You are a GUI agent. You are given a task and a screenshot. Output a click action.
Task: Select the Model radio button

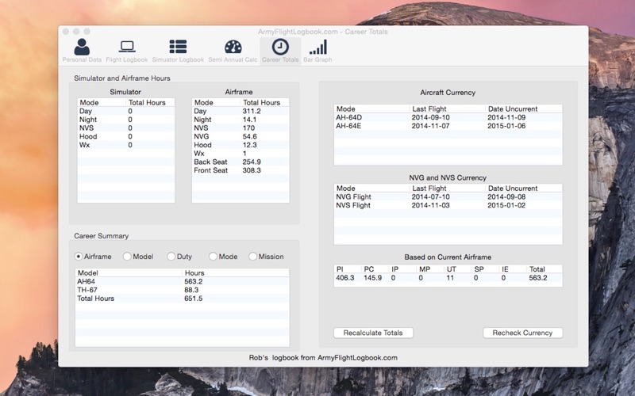[127, 256]
